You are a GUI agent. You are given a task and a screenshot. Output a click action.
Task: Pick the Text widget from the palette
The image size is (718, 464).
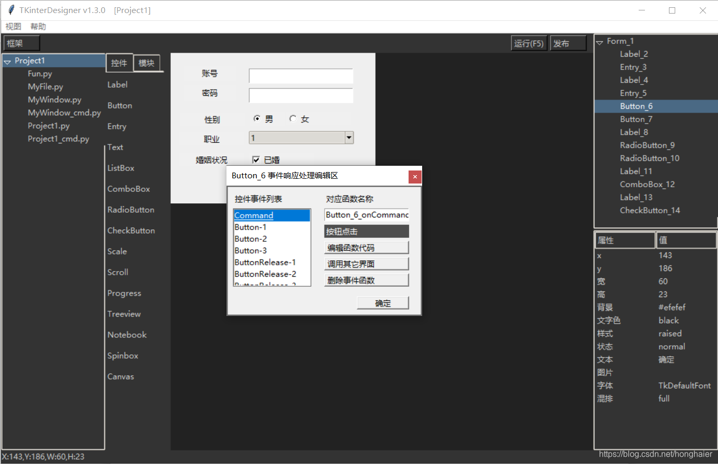tap(115, 147)
